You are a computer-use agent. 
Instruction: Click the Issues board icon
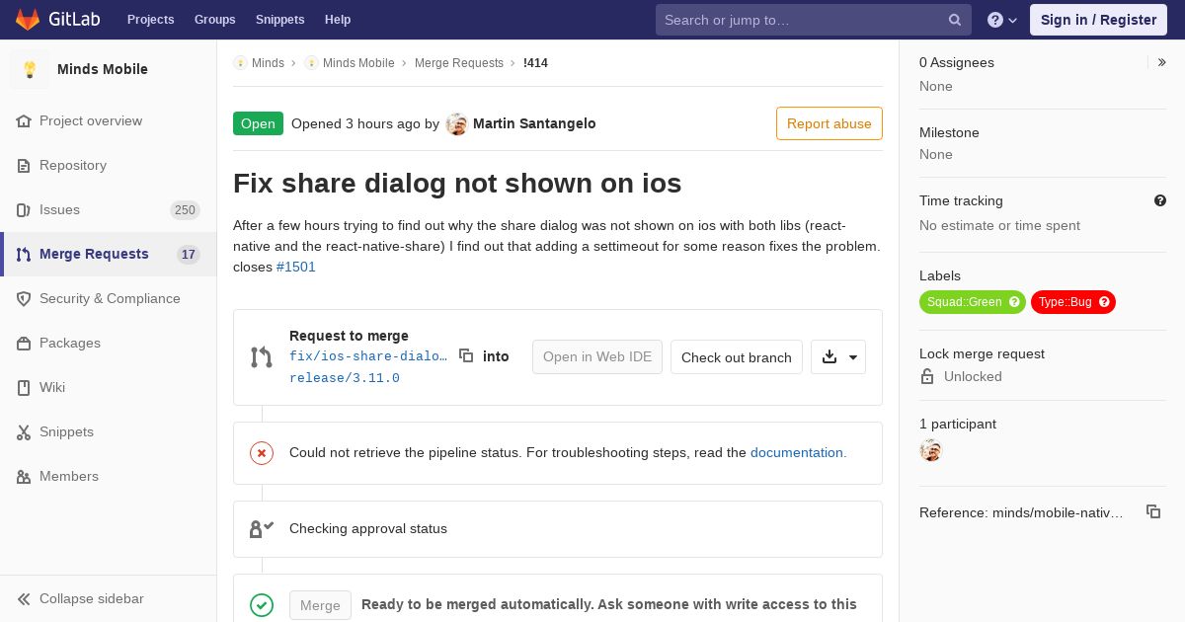[24, 209]
